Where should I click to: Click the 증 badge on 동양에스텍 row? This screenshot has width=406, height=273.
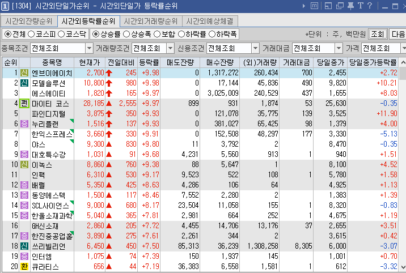coord(24,195)
